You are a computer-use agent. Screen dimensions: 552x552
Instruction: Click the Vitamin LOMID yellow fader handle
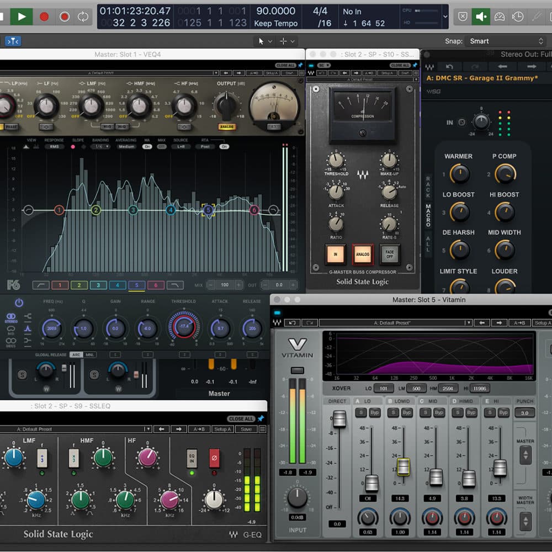[x=403, y=467]
